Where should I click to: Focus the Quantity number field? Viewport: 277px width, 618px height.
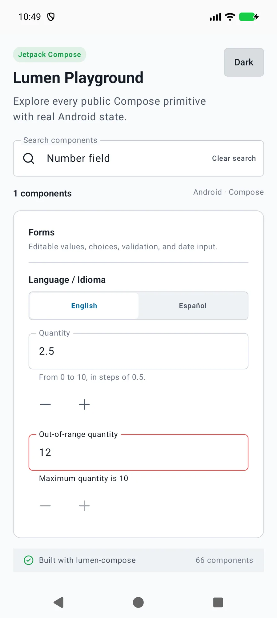tap(138, 351)
